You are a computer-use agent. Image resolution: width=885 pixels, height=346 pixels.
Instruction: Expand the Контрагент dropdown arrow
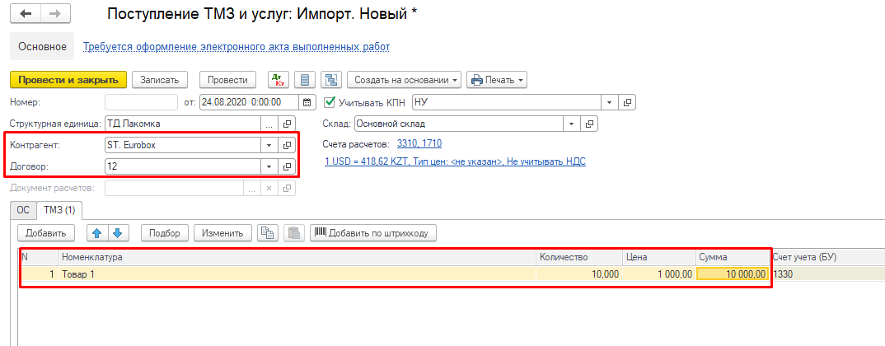click(269, 145)
